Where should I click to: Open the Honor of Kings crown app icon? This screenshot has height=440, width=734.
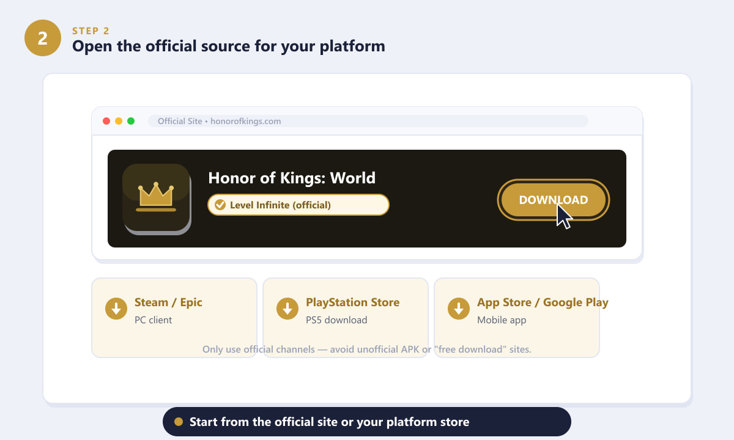[x=156, y=197]
